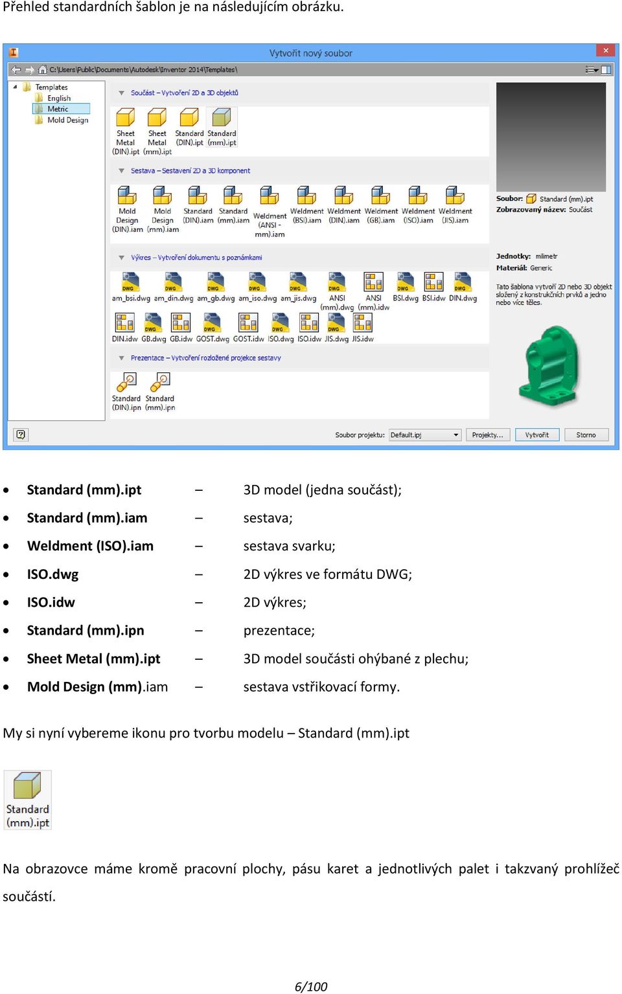Viewport: 622px width, 994px height.
Task: Open the English templates folder
Action: coord(58,98)
